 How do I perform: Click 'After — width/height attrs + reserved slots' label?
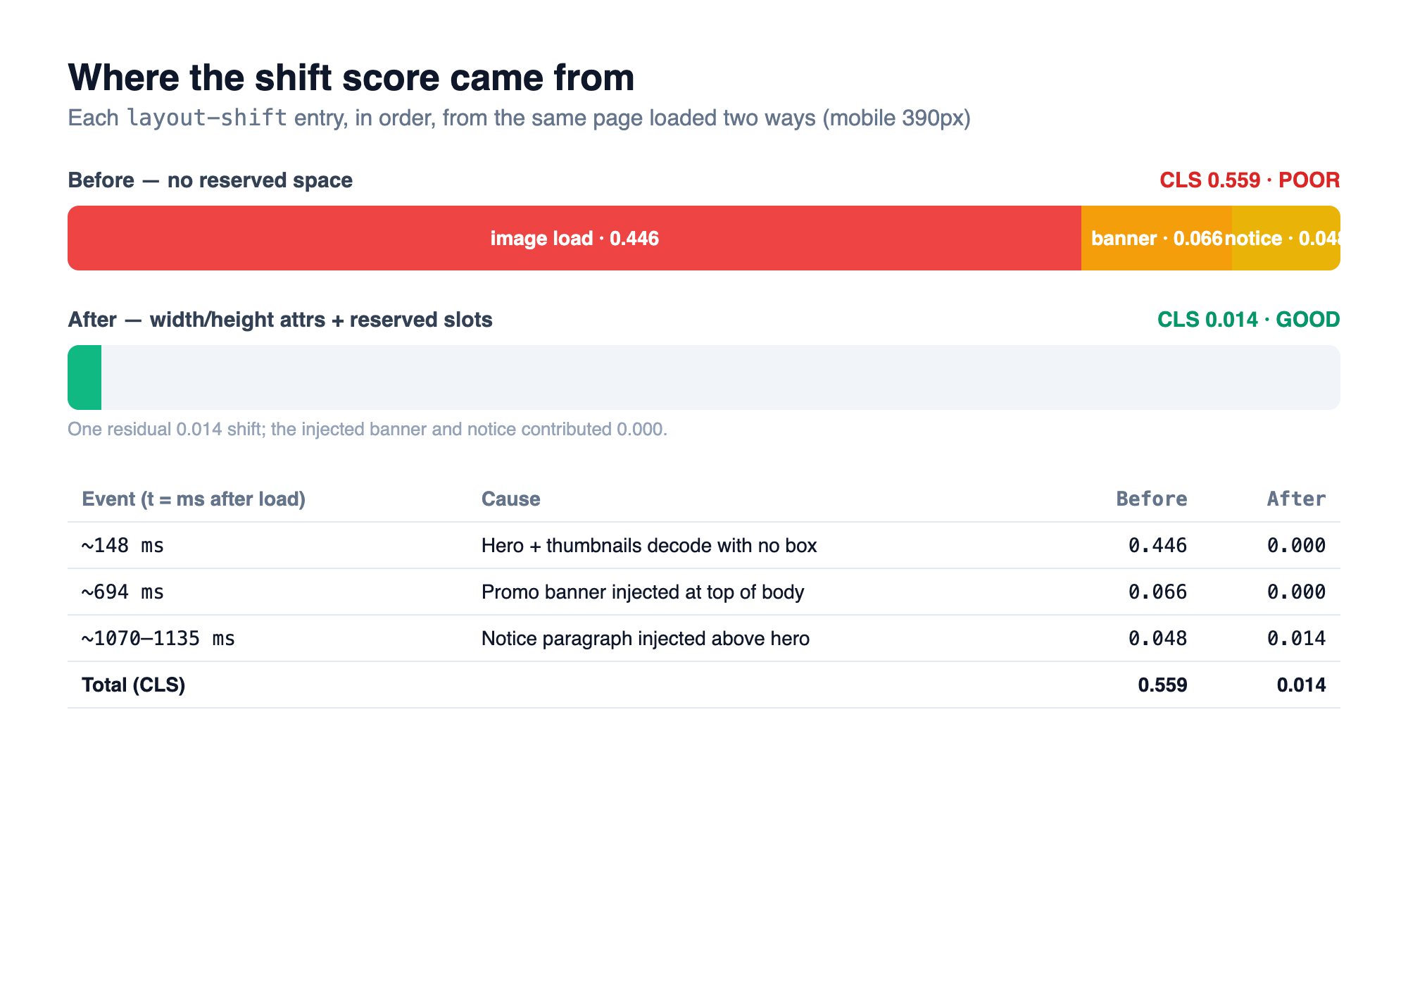280,320
